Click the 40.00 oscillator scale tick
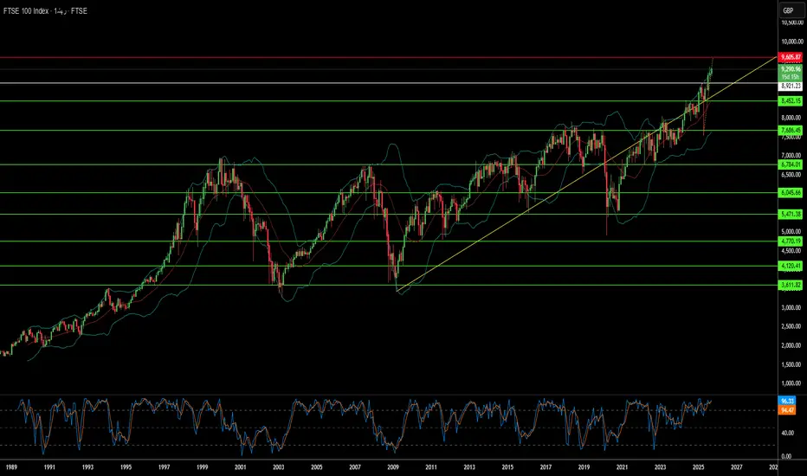The width and height of the screenshot is (807, 476). tap(787, 434)
